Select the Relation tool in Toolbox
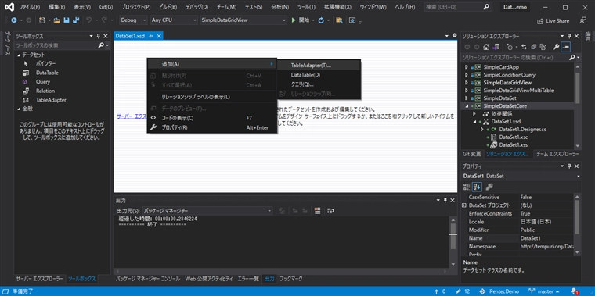The height and width of the screenshot is (296, 595). [x=45, y=91]
